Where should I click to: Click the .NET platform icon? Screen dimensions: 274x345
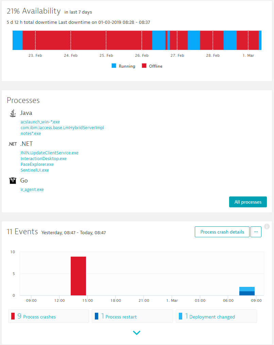coord(13,144)
